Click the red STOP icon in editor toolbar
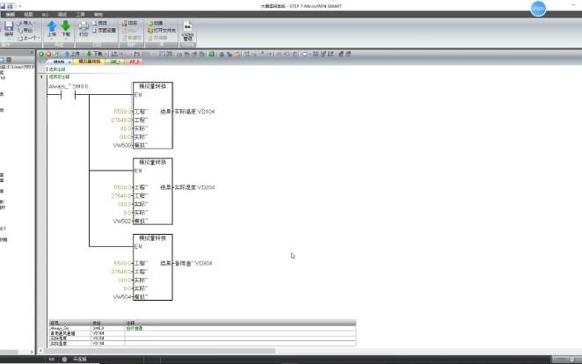582x364 pixels. tap(48, 54)
